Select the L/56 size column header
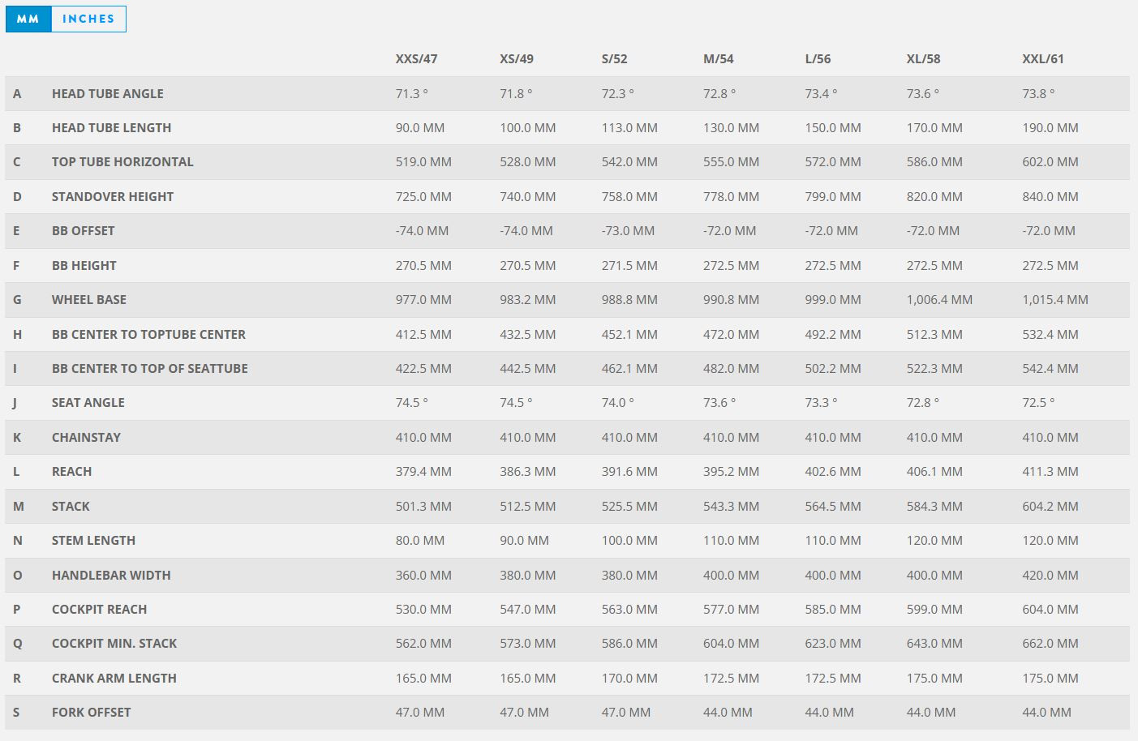This screenshot has height=741, width=1138. [818, 59]
